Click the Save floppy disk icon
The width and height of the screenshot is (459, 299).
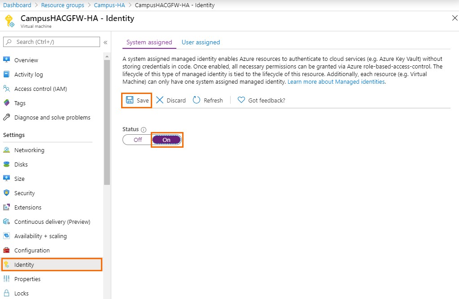click(130, 100)
